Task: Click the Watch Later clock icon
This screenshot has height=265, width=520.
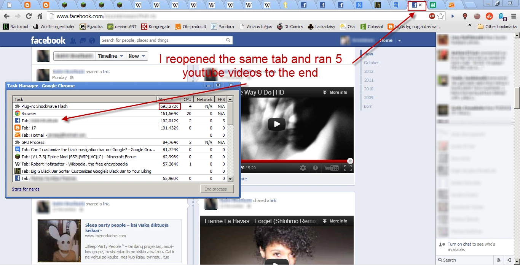Action: tap(315, 168)
